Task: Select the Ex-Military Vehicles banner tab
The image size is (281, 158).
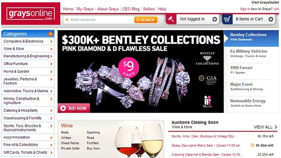Action: coord(251,53)
